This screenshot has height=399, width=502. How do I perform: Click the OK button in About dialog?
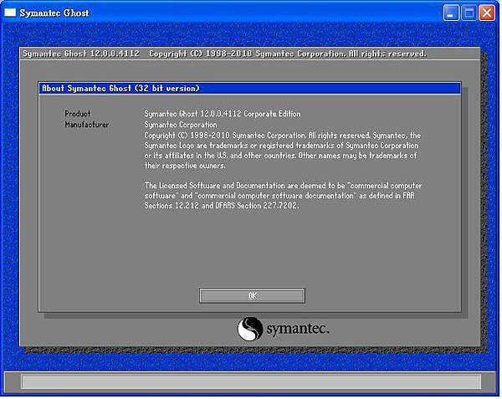tap(252, 295)
